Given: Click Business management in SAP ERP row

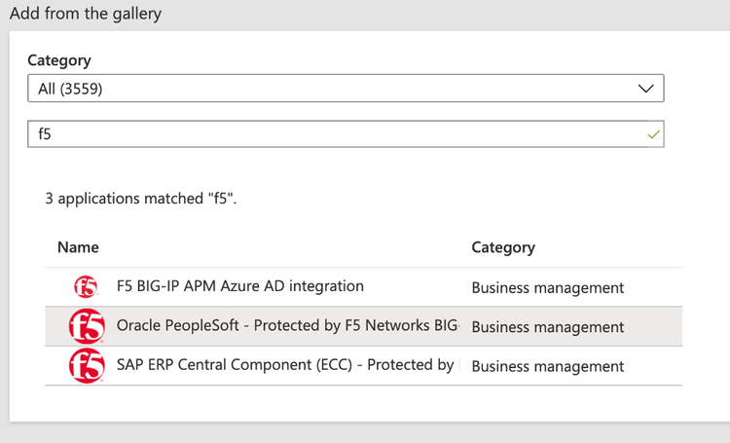Looking at the screenshot, I should tap(547, 366).
